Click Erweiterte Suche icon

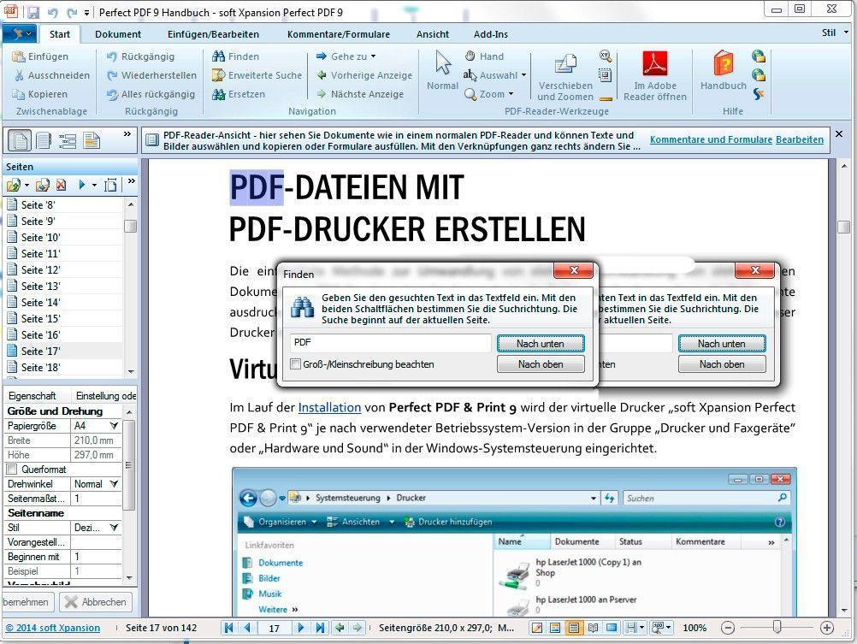click(x=219, y=75)
